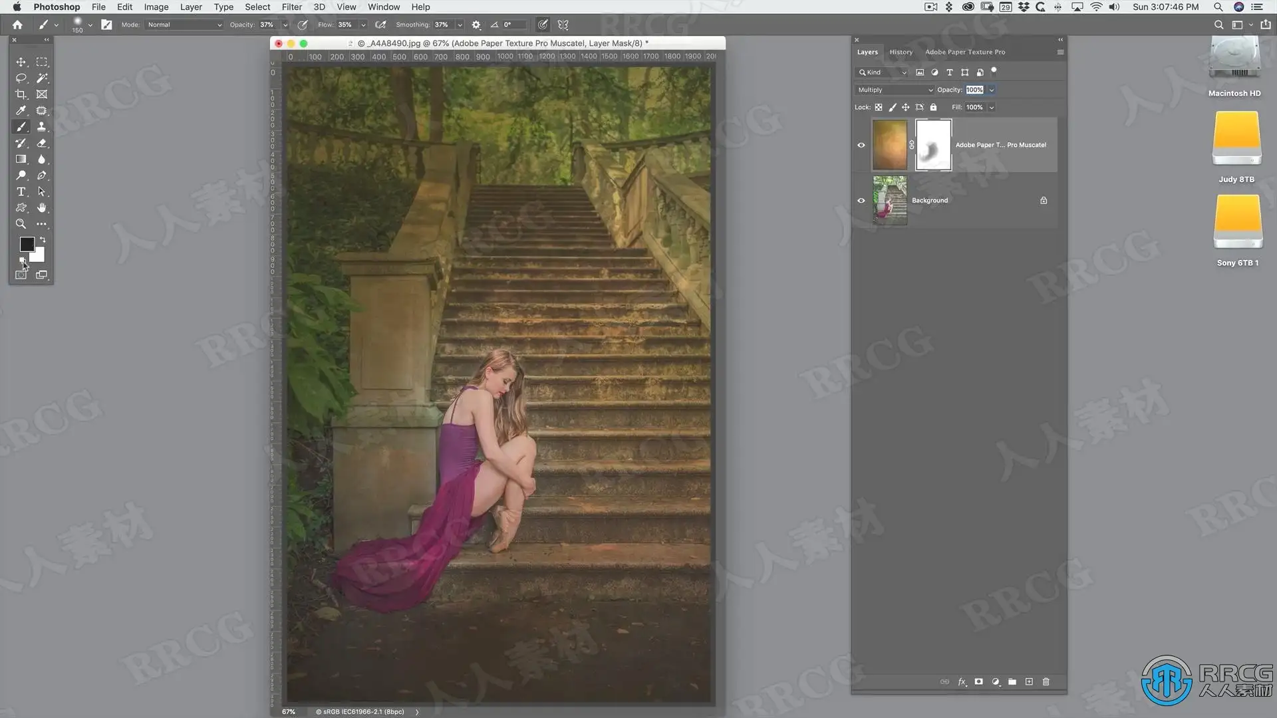The width and height of the screenshot is (1277, 718).
Task: Open the Filter menu
Action: tap(291, 7)
